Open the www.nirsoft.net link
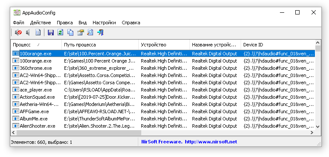This screenshot has width=329, height=157. [211, 142]
